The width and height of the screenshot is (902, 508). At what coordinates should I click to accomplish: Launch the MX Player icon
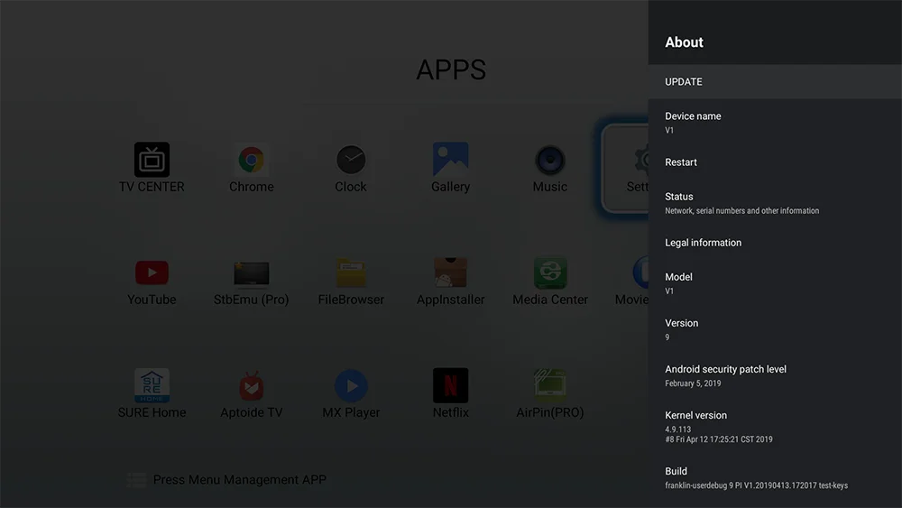coord(351,385)
